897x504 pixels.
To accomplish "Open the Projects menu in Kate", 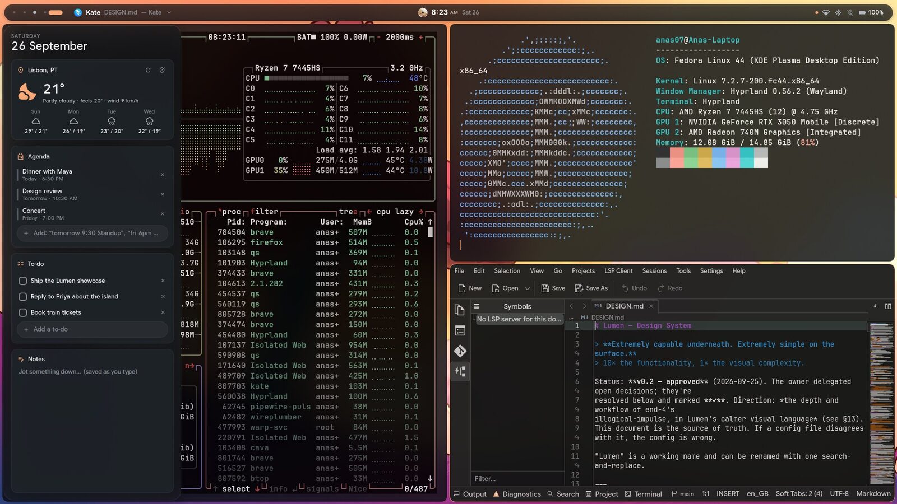I will pyautogui.click(x=583, y=271).
